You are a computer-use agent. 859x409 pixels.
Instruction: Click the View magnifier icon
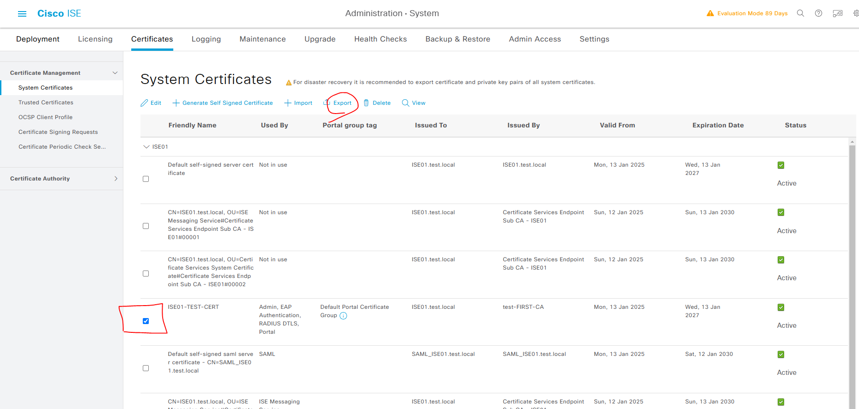[x=405, y=103]
